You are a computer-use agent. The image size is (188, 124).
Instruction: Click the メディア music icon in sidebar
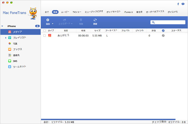point(10,32)
